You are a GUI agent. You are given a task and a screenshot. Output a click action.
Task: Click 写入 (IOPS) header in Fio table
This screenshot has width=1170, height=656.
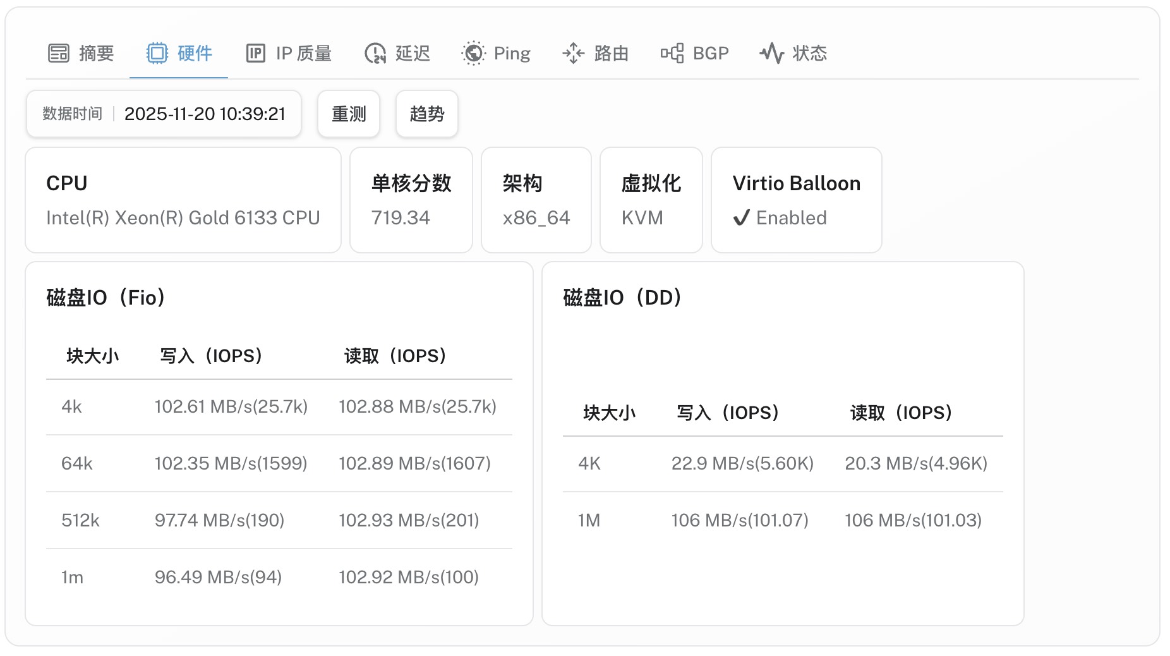pos(211,356)
